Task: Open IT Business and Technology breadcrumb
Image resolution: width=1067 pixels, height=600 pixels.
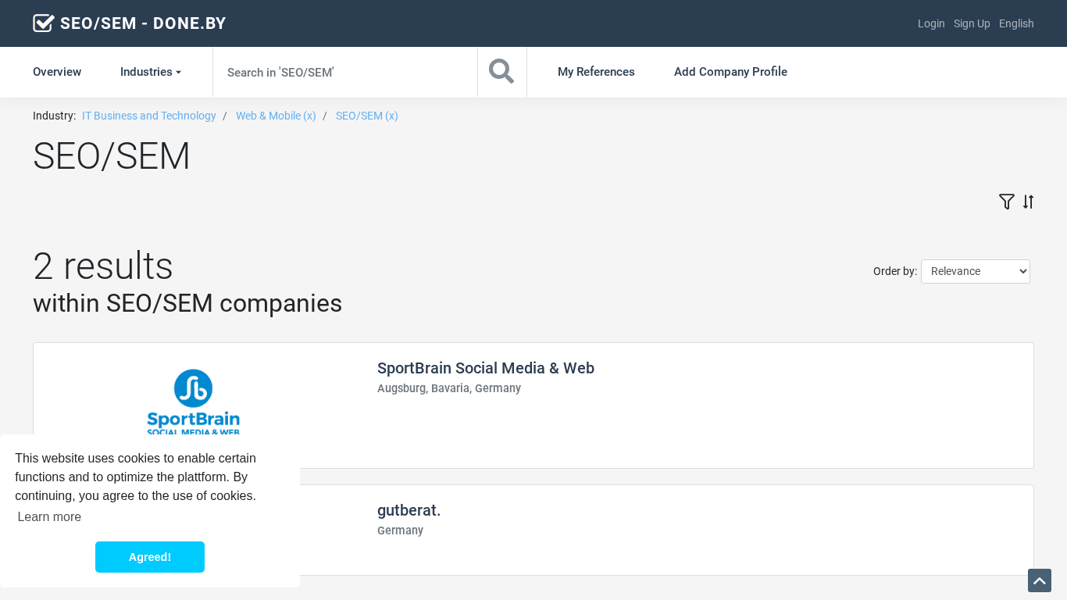Action: tap(149, 116)
